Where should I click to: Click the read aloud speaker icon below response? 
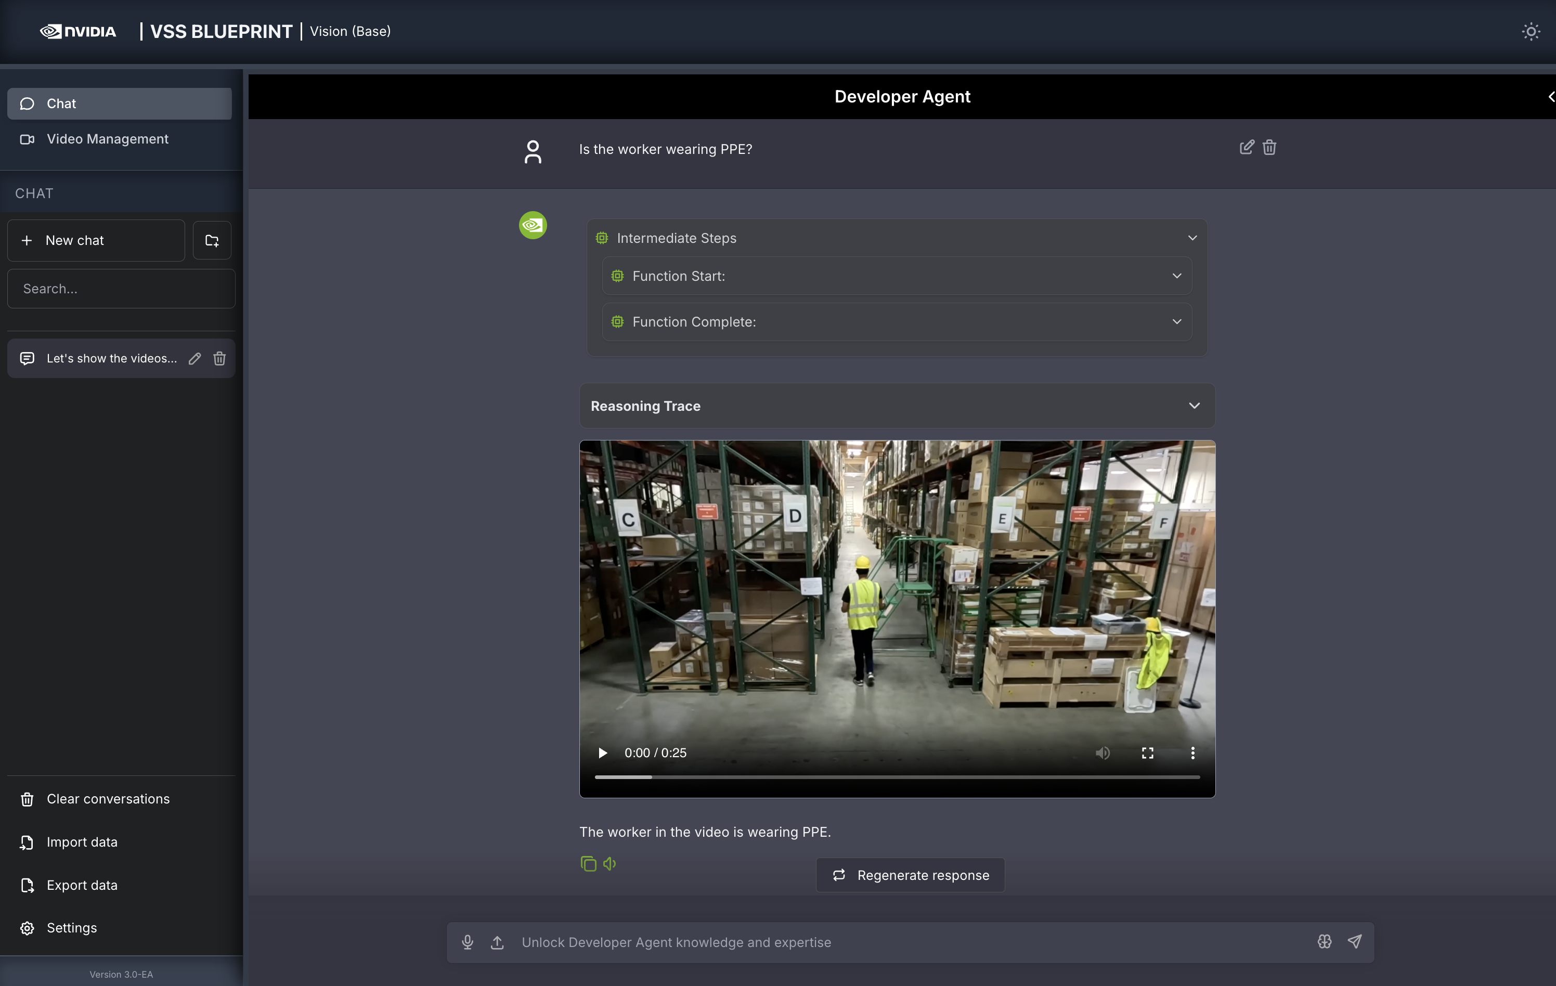click(x=610, y=863)
